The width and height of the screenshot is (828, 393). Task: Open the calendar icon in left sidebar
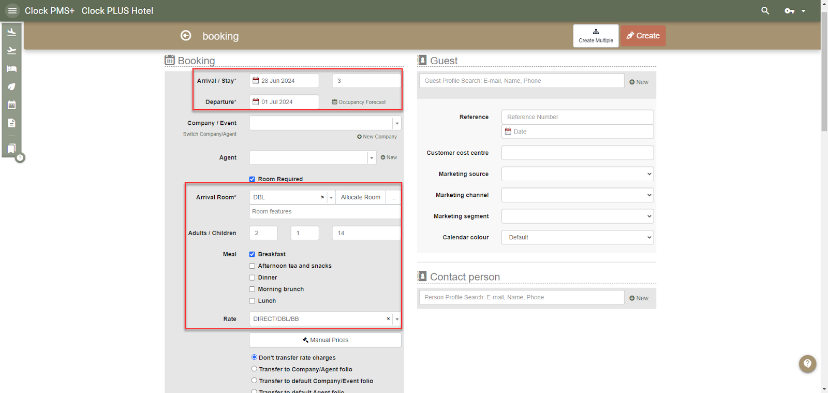point(11,105)
